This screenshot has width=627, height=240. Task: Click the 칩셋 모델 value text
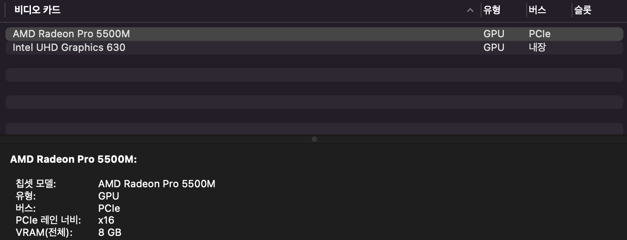tap(157, 184)
